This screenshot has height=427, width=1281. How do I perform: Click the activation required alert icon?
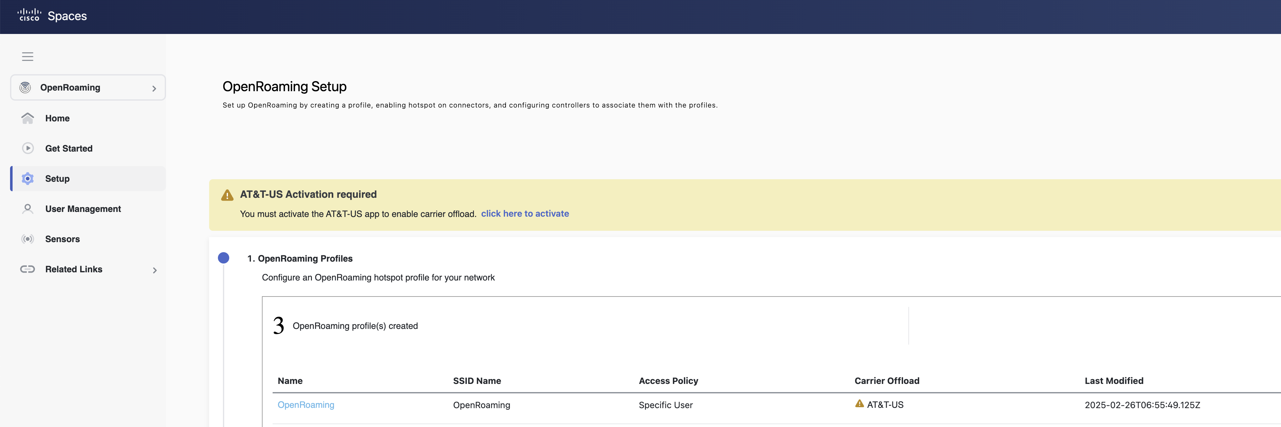tap(227, 195)
